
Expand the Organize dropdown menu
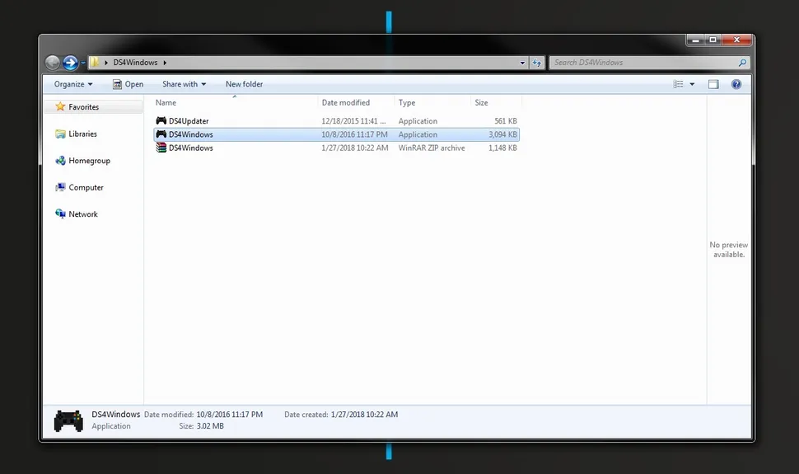point(73,84)
